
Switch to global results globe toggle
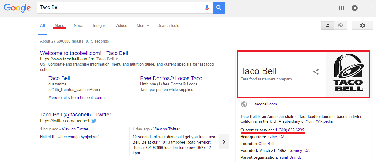(x=340, y=26)
